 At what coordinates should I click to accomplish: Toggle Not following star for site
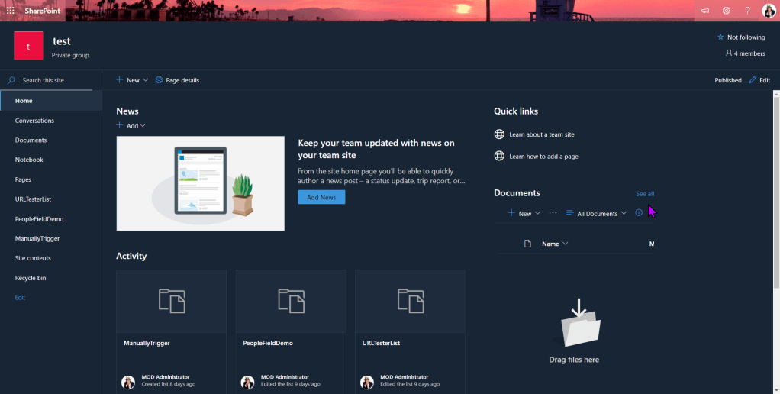point(720,37)
